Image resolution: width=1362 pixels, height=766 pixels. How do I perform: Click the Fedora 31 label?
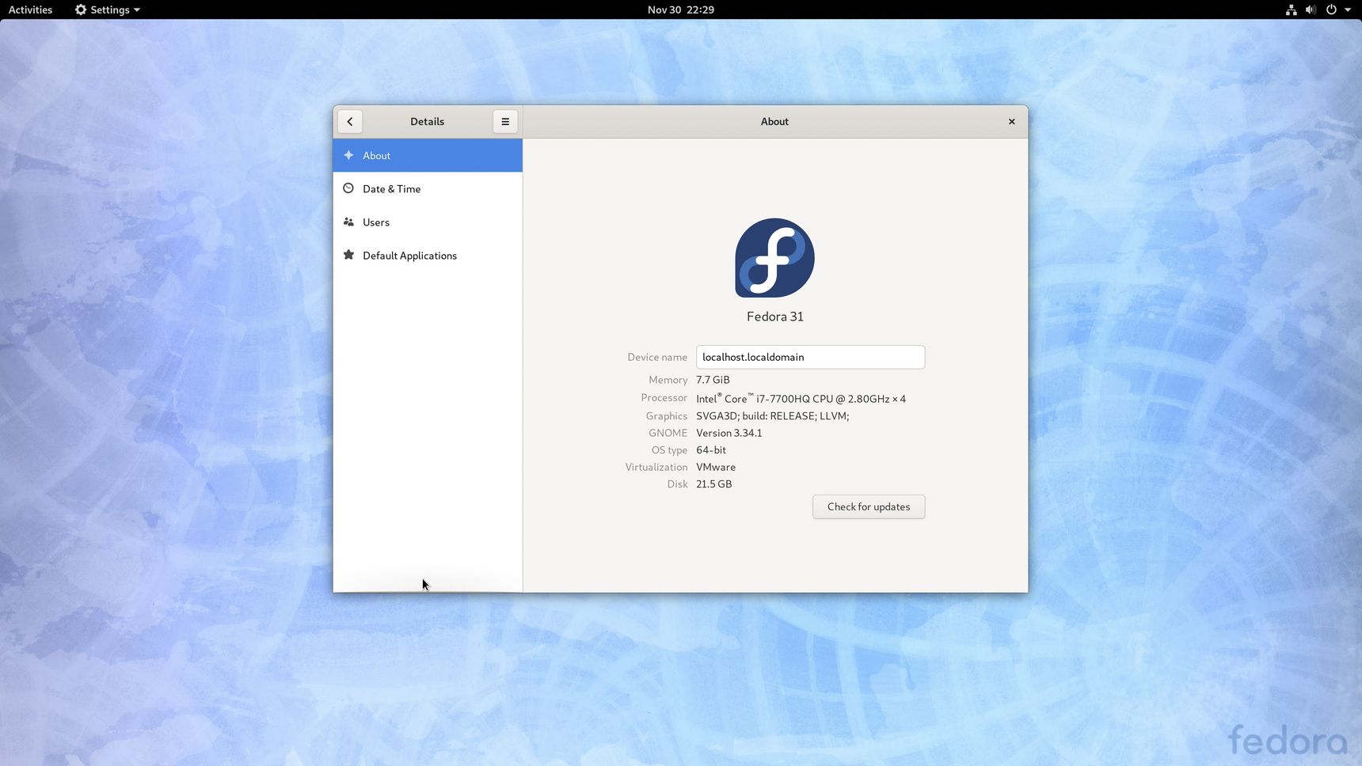[x=775, y=317]
